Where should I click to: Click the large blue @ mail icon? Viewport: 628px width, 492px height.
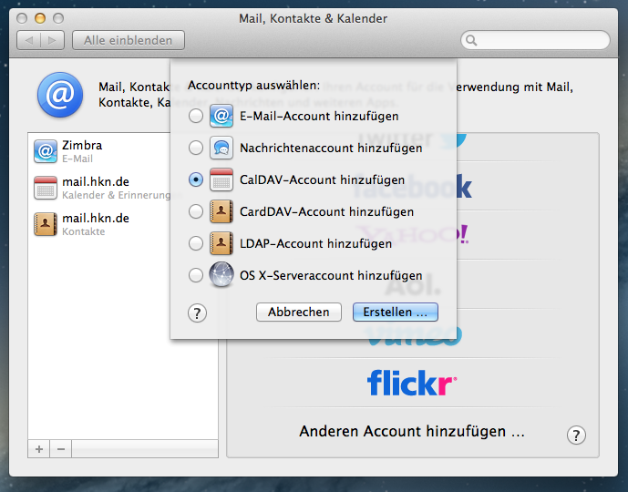59,95
